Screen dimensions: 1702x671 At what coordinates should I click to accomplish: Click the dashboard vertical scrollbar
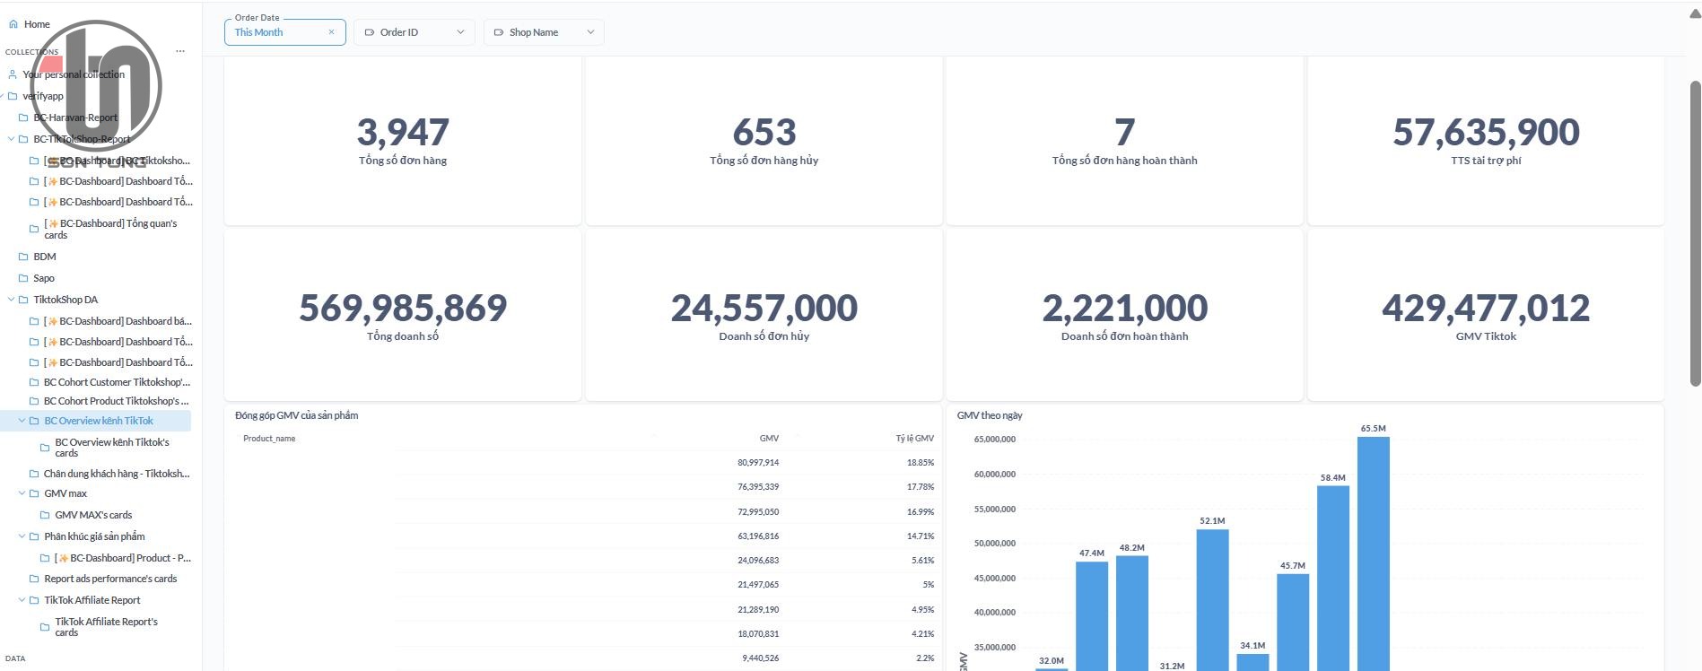pyautogui.click(x=1695, y=233)
